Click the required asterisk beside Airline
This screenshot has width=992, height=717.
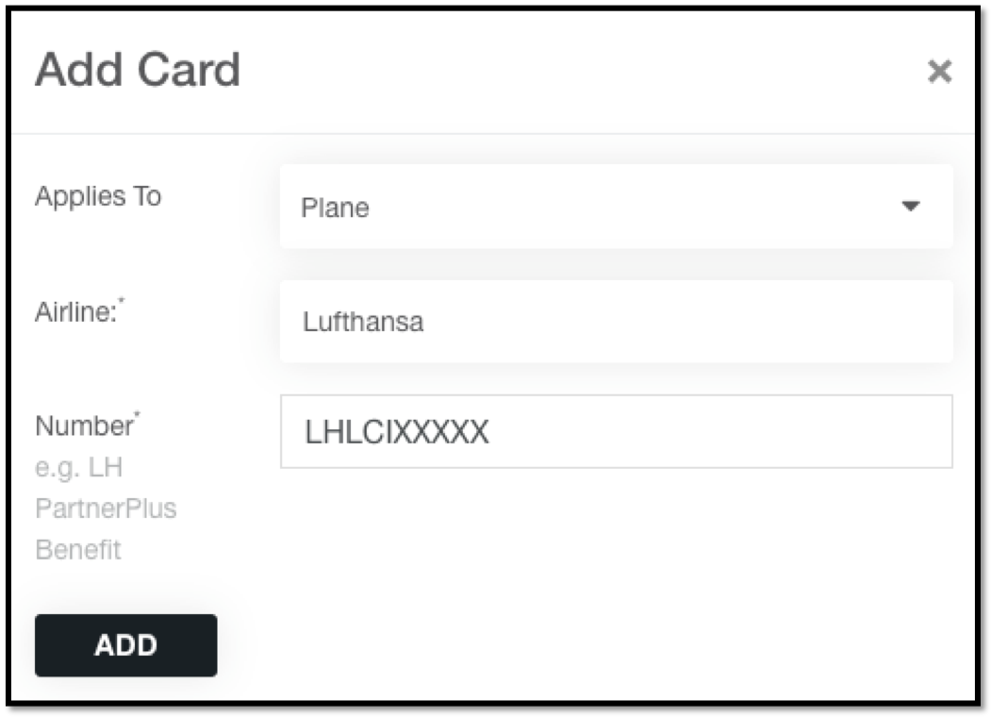pyautogui.click(x=122, y=300)
